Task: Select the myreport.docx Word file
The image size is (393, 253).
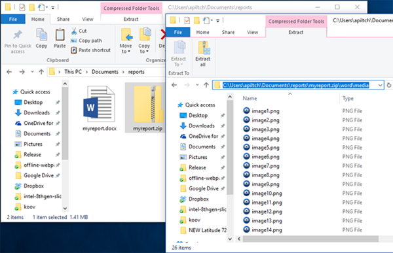Action: coord(100,108)
